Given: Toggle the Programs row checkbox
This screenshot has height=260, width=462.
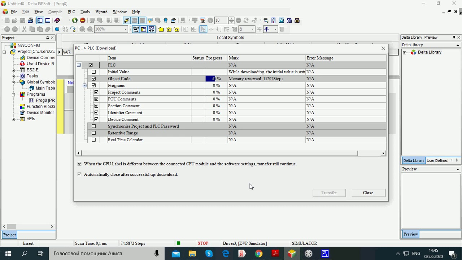Looking at the screenshot, I should (x=93, y=86).
